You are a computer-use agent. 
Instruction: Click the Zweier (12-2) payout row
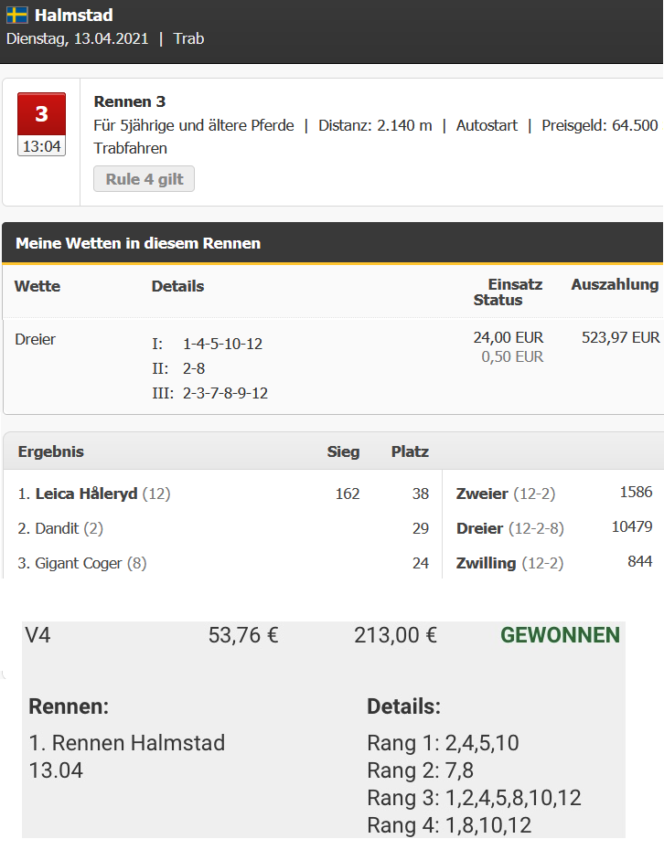[x=554, y=494]
